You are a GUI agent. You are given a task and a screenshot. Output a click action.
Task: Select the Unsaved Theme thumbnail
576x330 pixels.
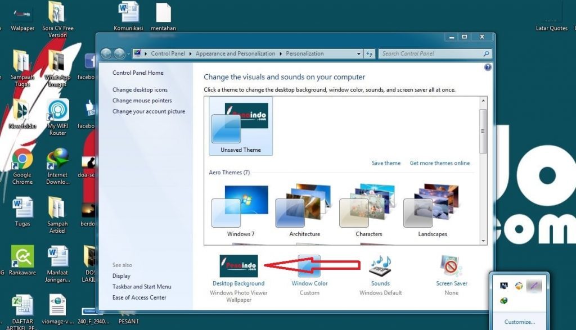tap(241, 126)
